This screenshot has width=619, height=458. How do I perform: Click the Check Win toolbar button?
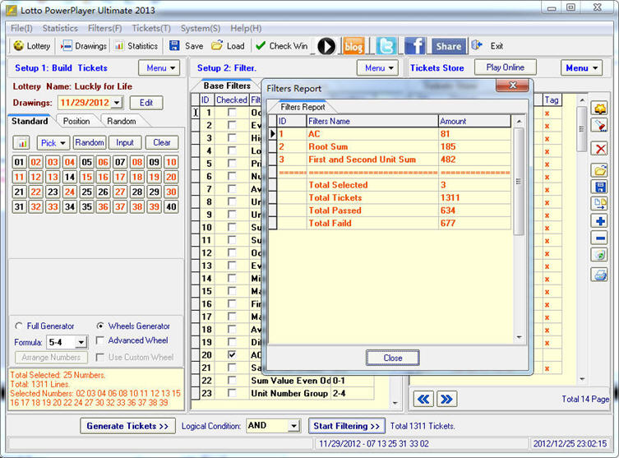(x=281, y=46)
